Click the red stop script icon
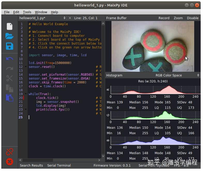 tap(10, 162)
